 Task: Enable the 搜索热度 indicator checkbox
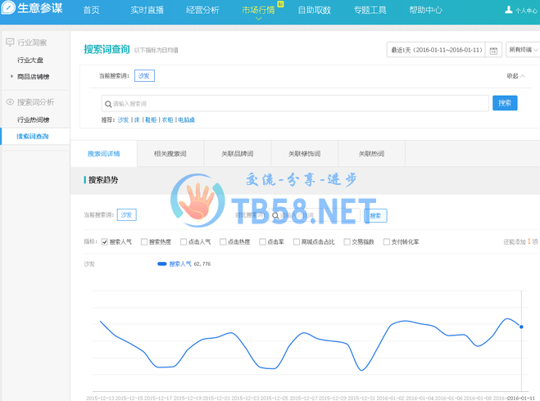[x=144, y=242]
